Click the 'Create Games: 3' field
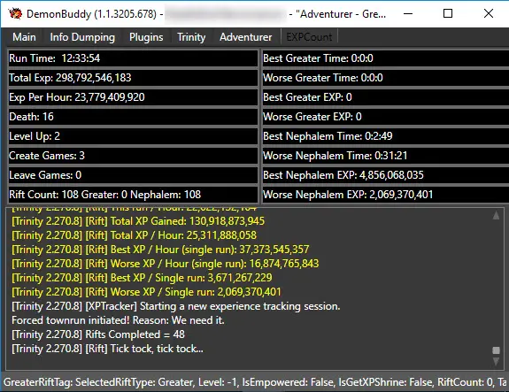509x392 pixels. pos(133,156)
